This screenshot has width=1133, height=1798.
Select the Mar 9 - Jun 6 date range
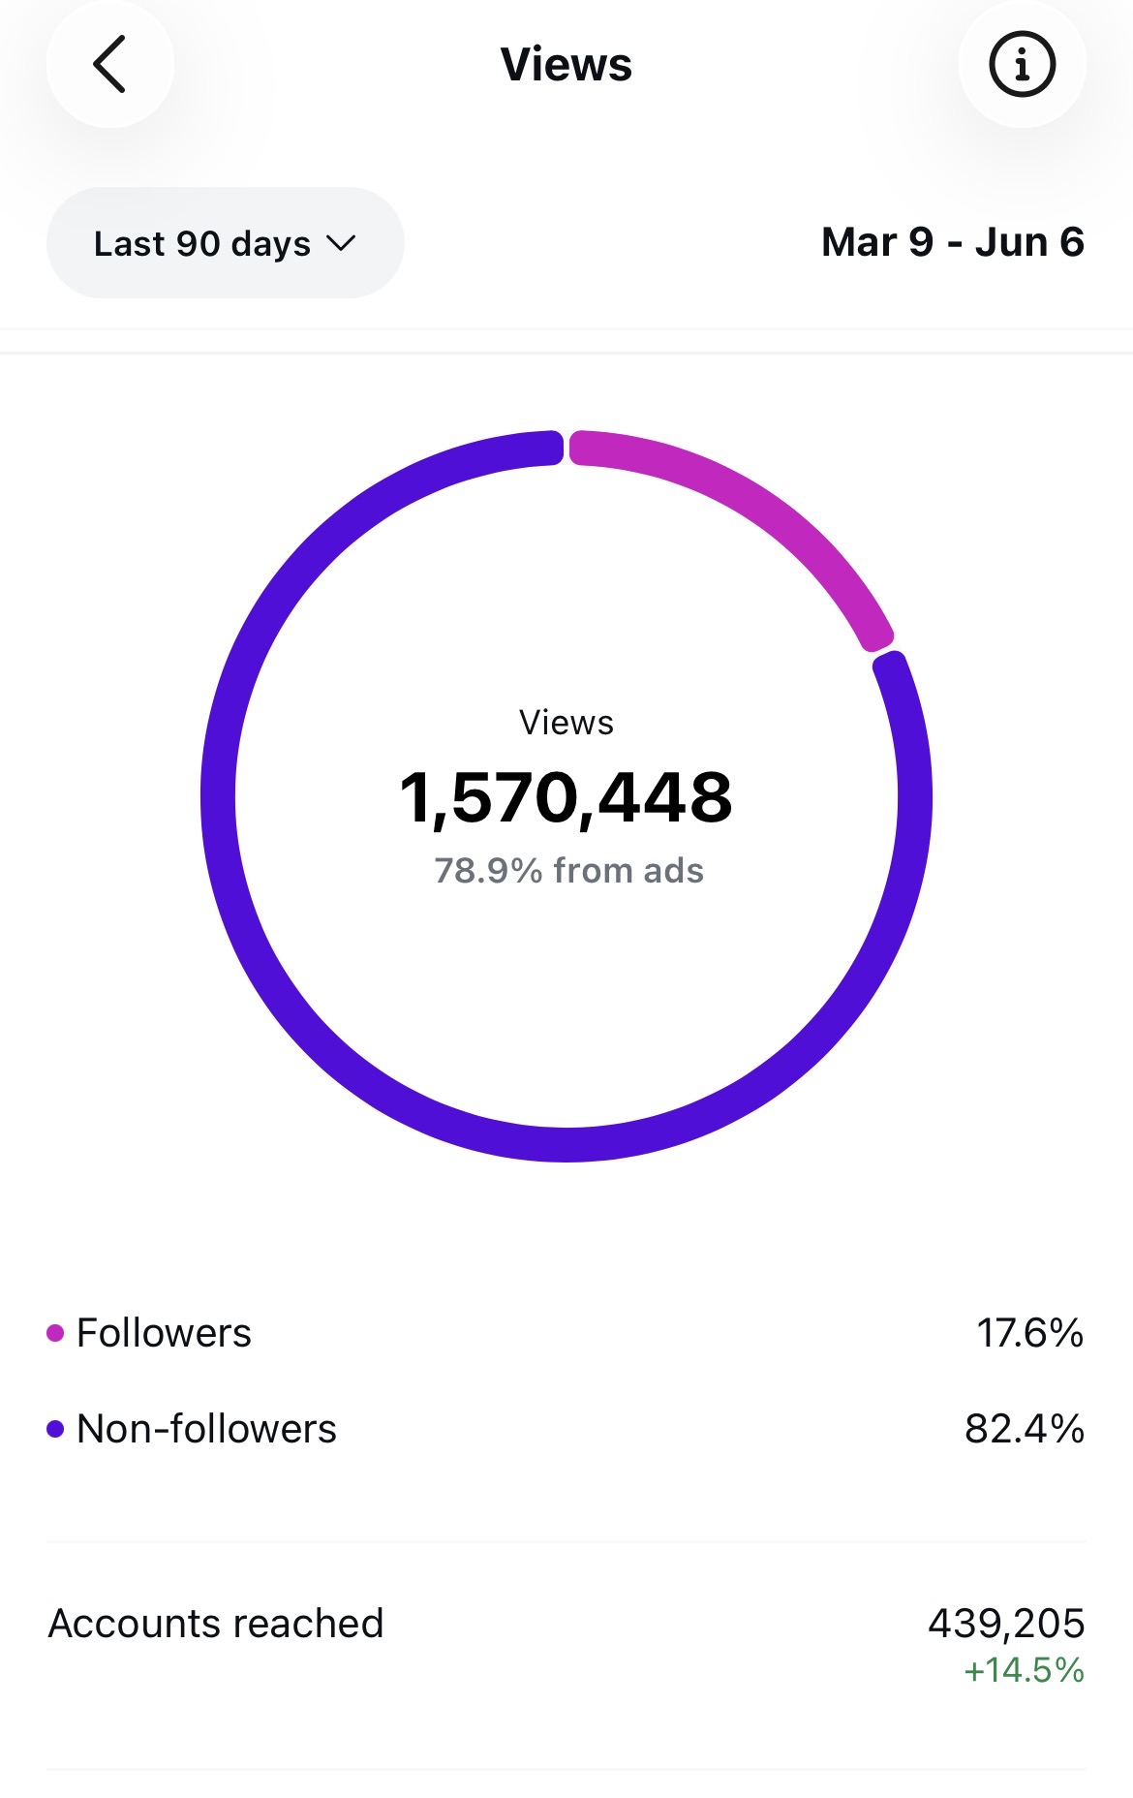tap(952, 242)
